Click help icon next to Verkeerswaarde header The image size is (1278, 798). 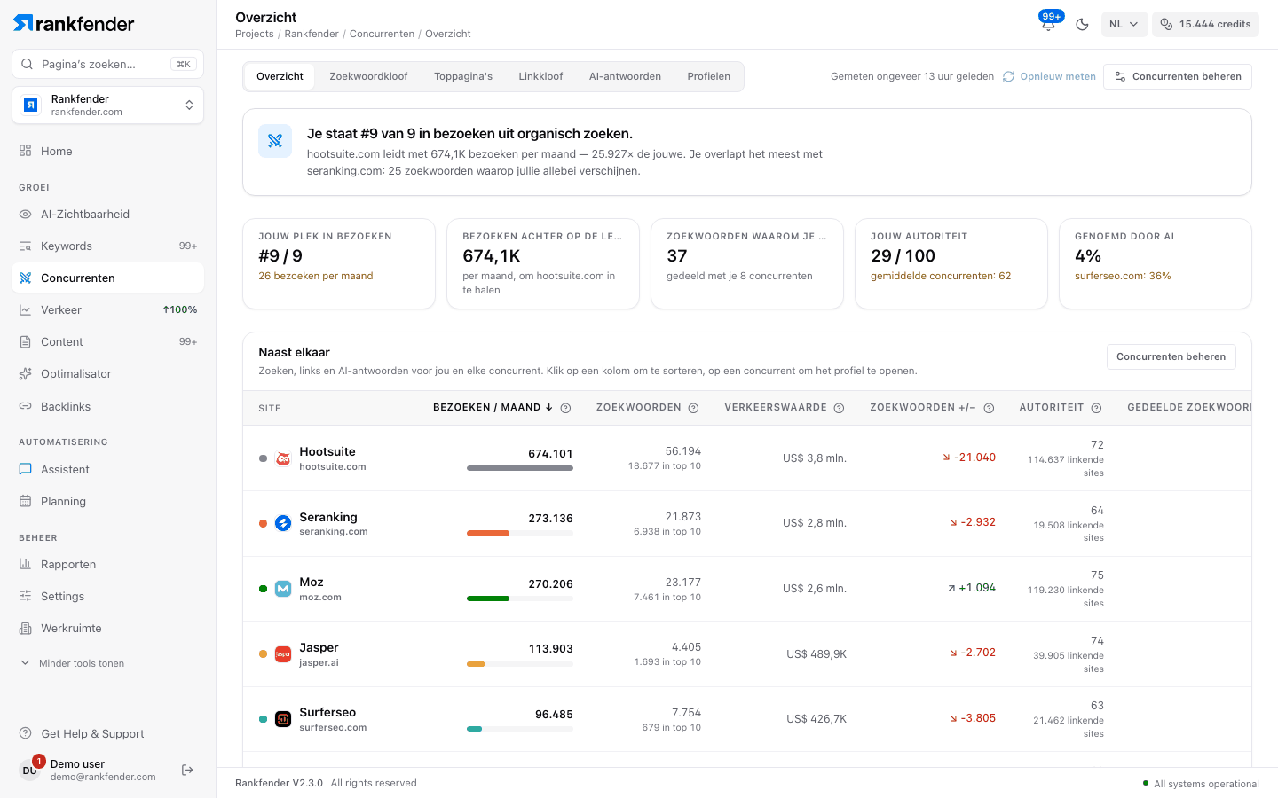(839, 408)
